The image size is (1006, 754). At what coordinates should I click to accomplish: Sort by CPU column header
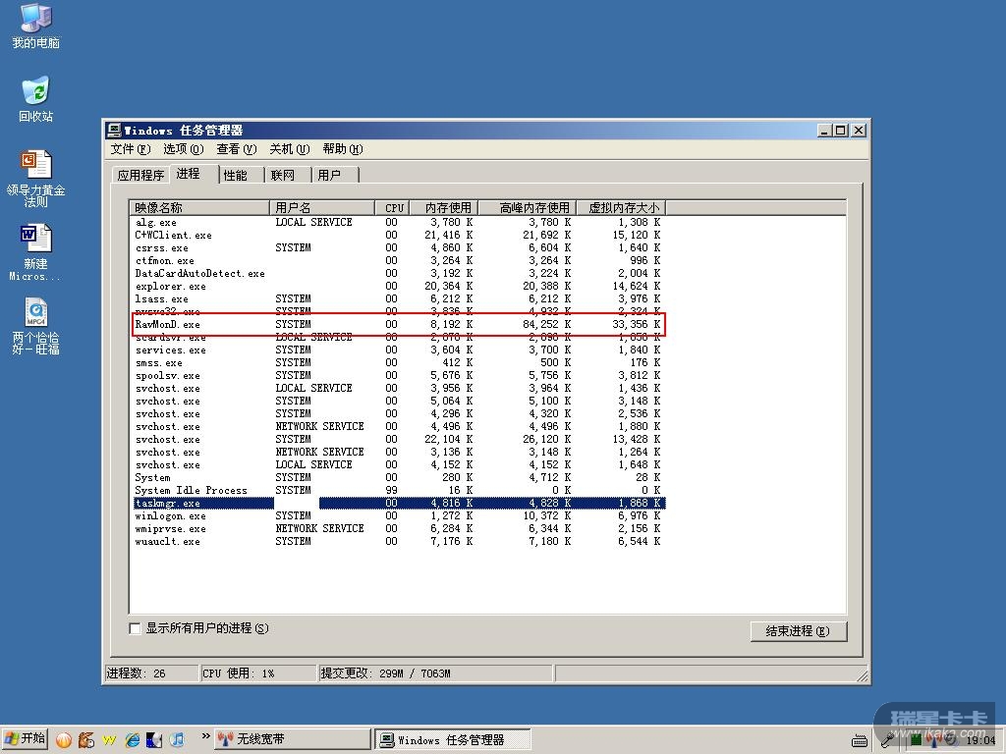(x=394, y=208)
